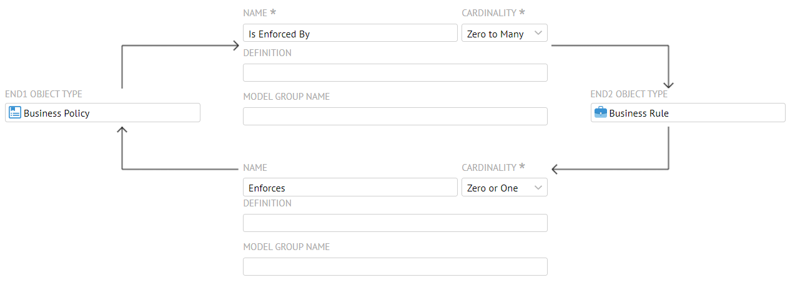Image resolution: width=790 pixels, height=285 pixels.
Task: Click the Business Policy object type icon
Action: (16, 113)
